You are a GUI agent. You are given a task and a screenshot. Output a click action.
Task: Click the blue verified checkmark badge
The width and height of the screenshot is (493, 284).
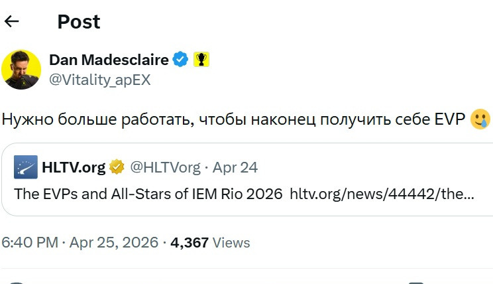click(x=180, y=60)
